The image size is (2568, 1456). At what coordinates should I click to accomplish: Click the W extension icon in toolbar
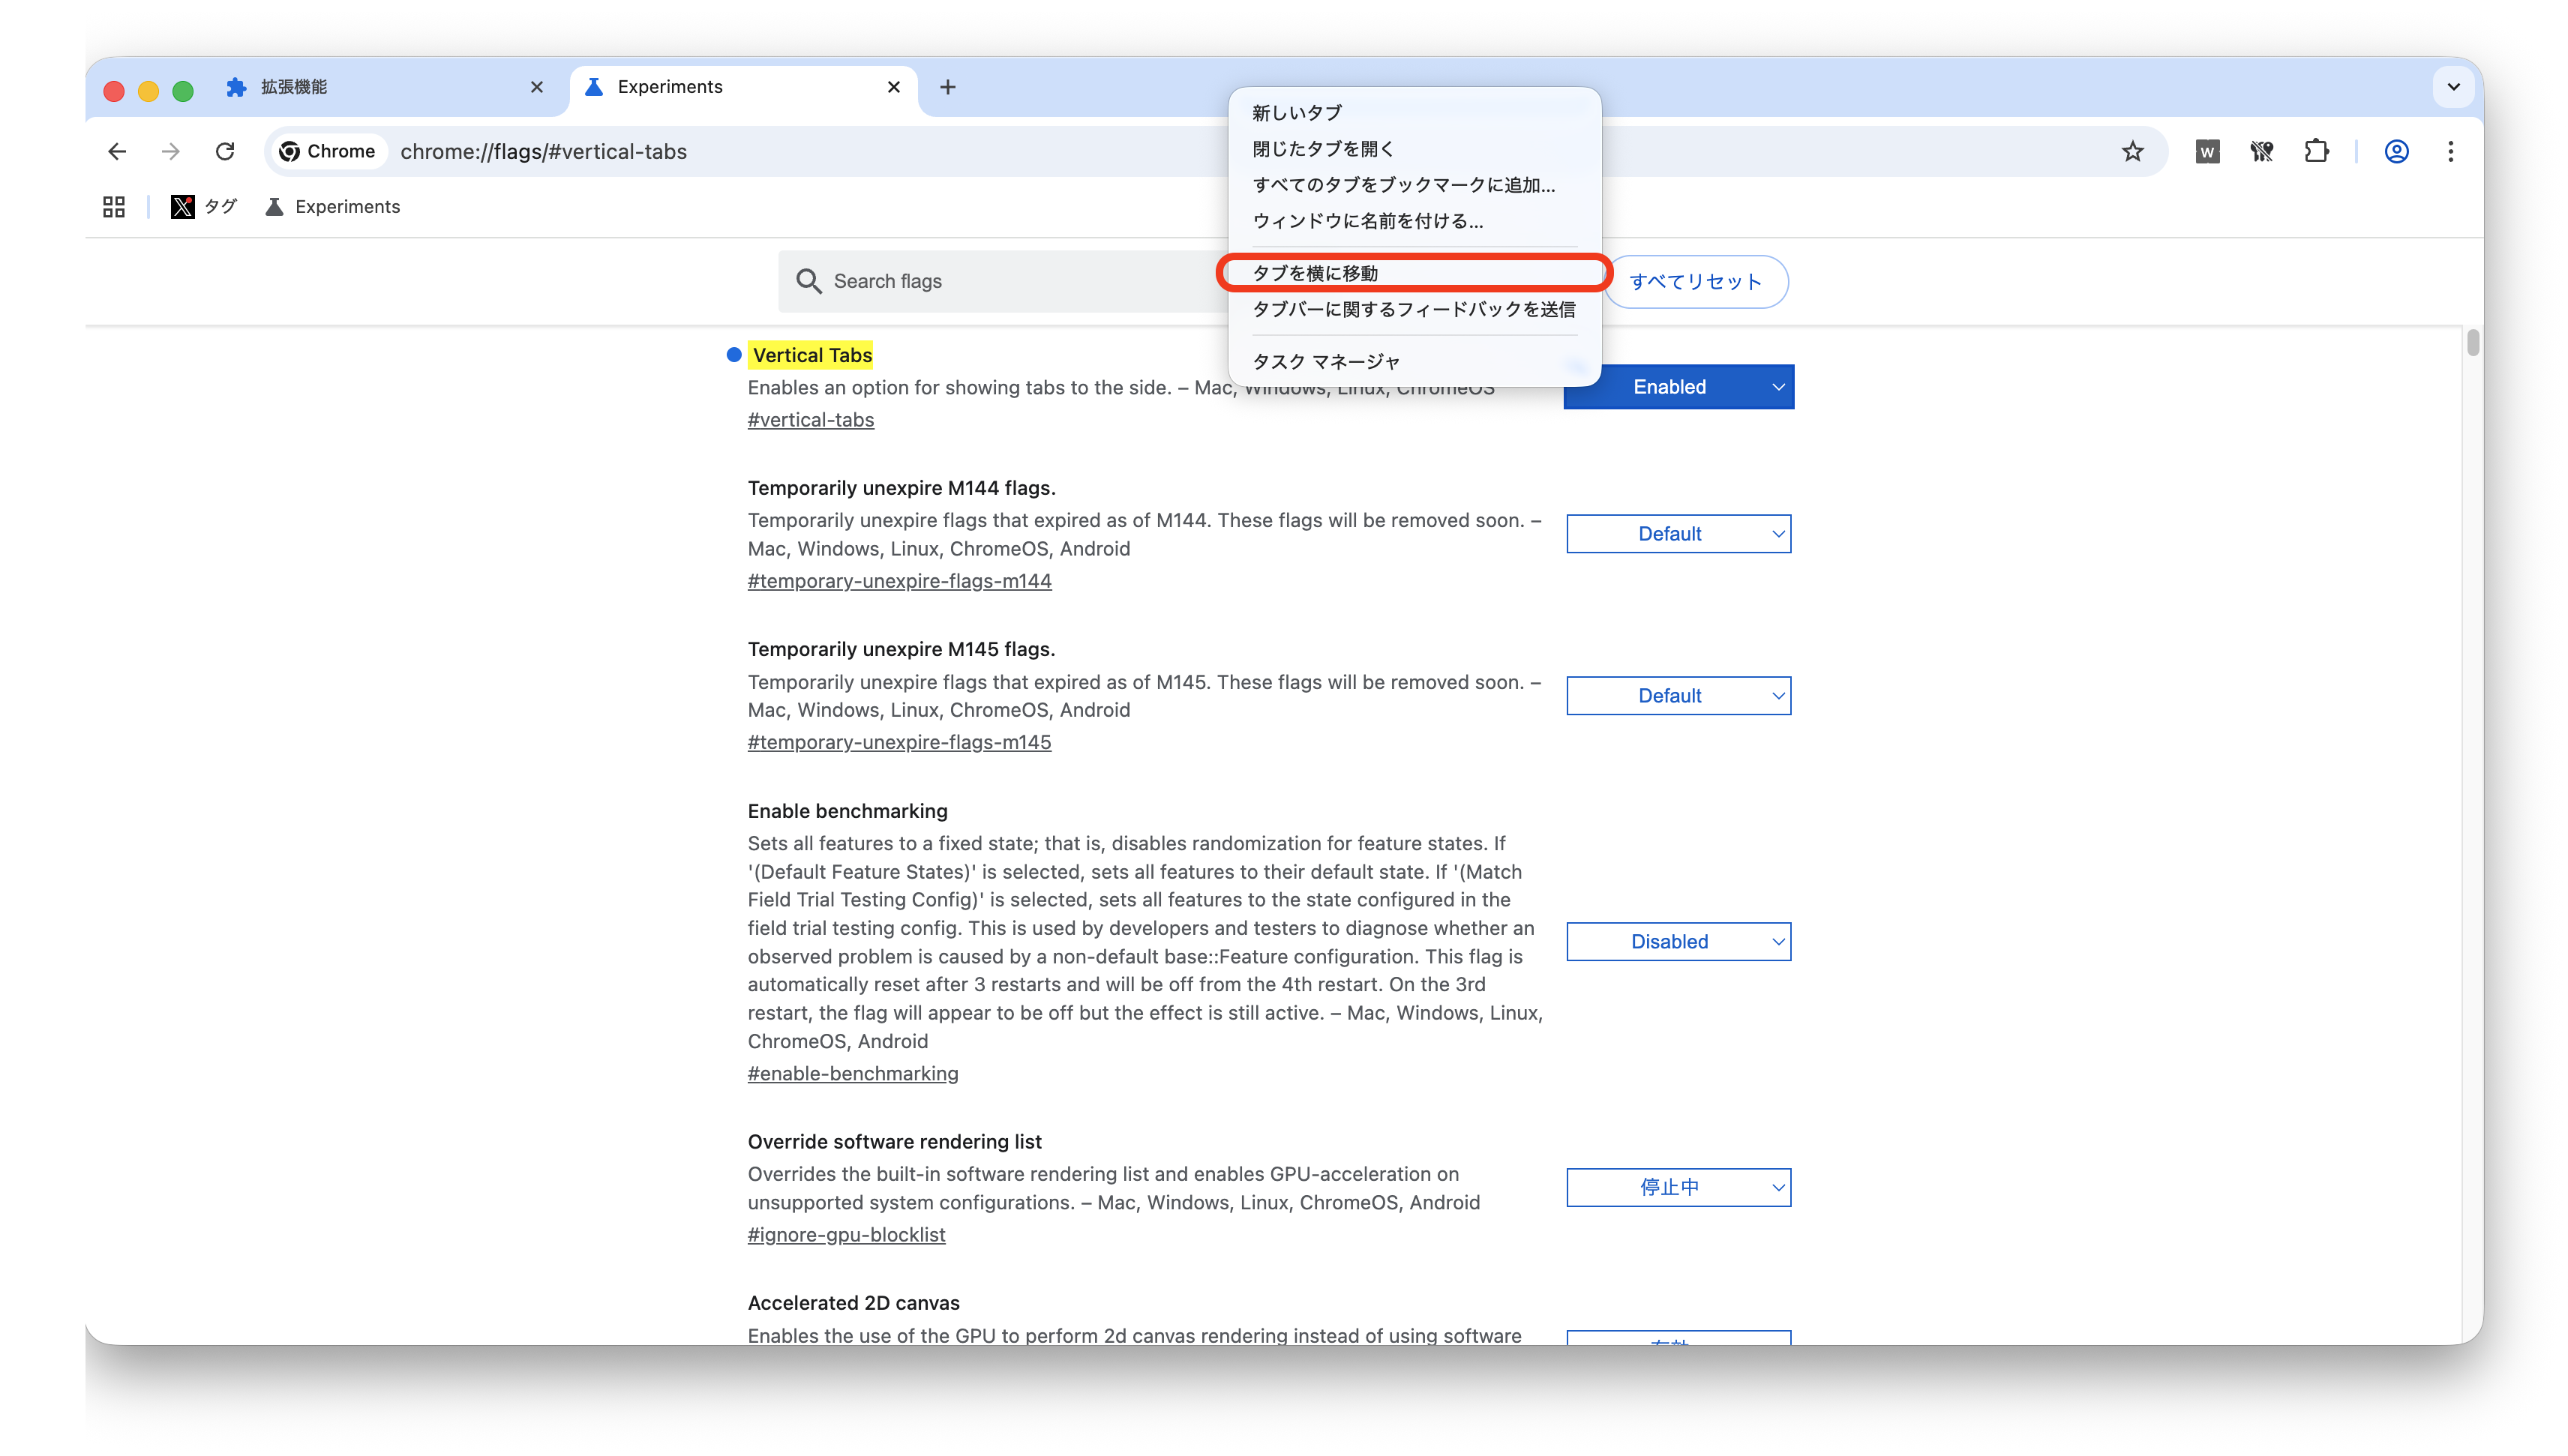(2207, 151)
